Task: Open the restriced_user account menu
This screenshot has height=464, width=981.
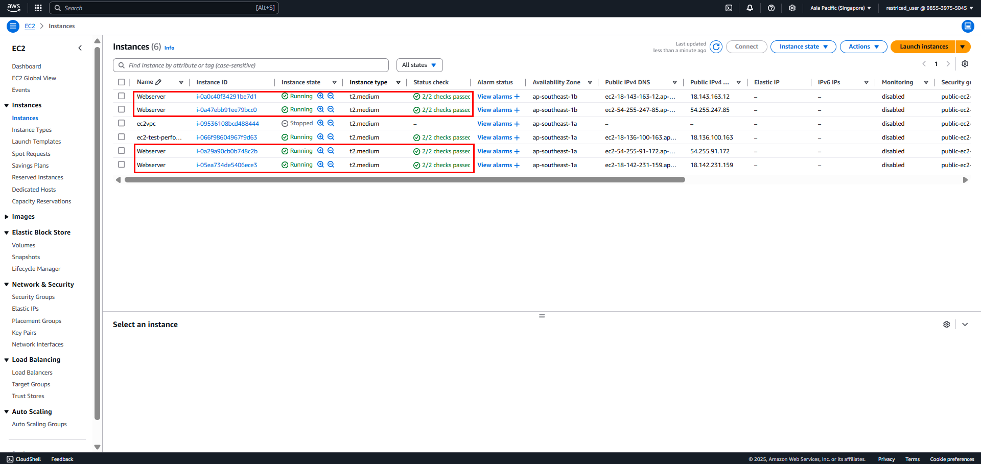Action: point(929,8)
